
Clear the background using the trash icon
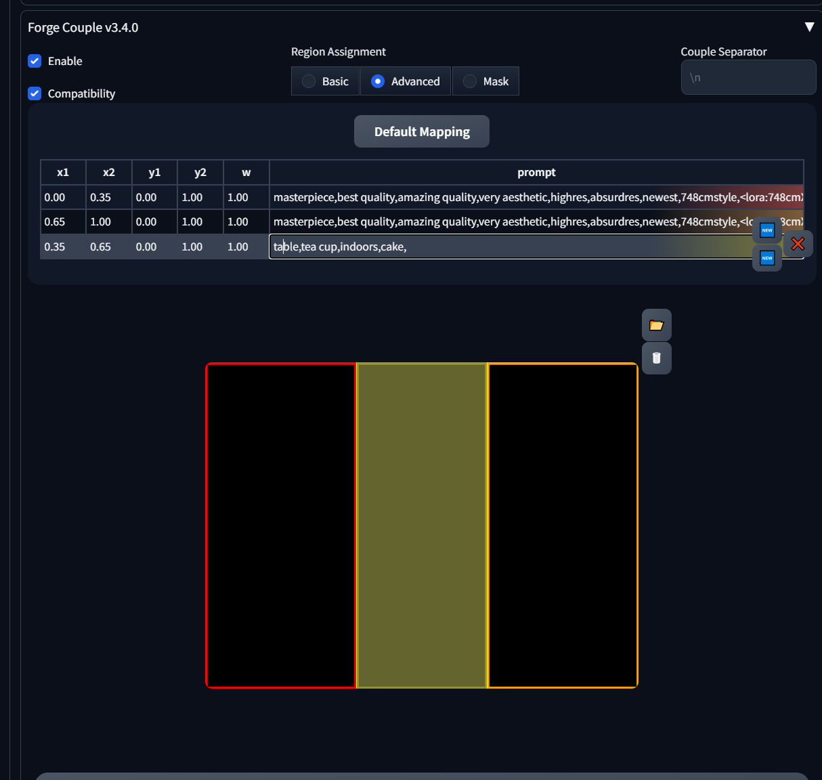pos(656,358)
